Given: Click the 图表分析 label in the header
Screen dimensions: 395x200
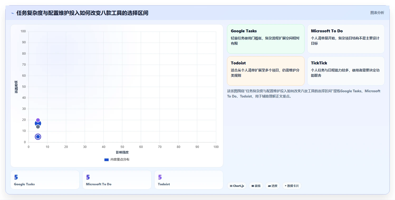Looking at the screenshot, I should (x=377, y=13).
